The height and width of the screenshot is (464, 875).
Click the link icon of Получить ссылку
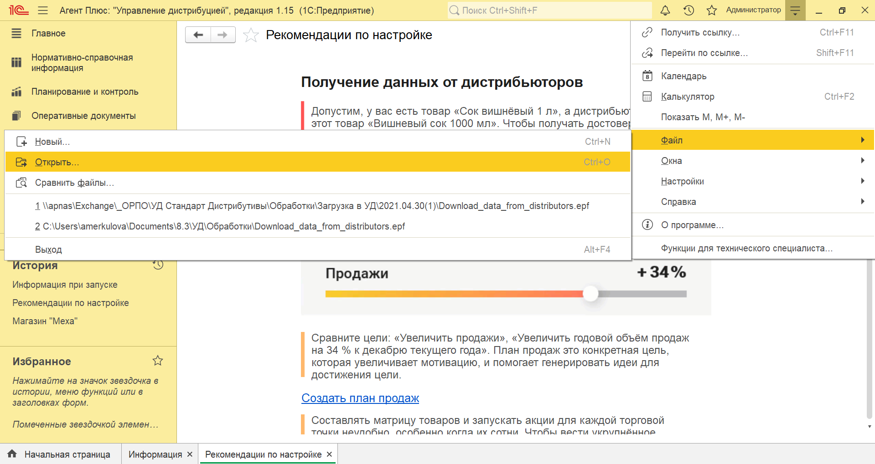tap(647, 32)
